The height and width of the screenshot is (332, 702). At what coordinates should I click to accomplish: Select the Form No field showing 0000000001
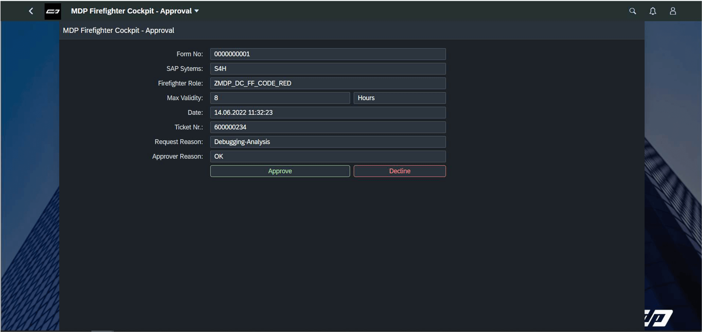point(328,54)
